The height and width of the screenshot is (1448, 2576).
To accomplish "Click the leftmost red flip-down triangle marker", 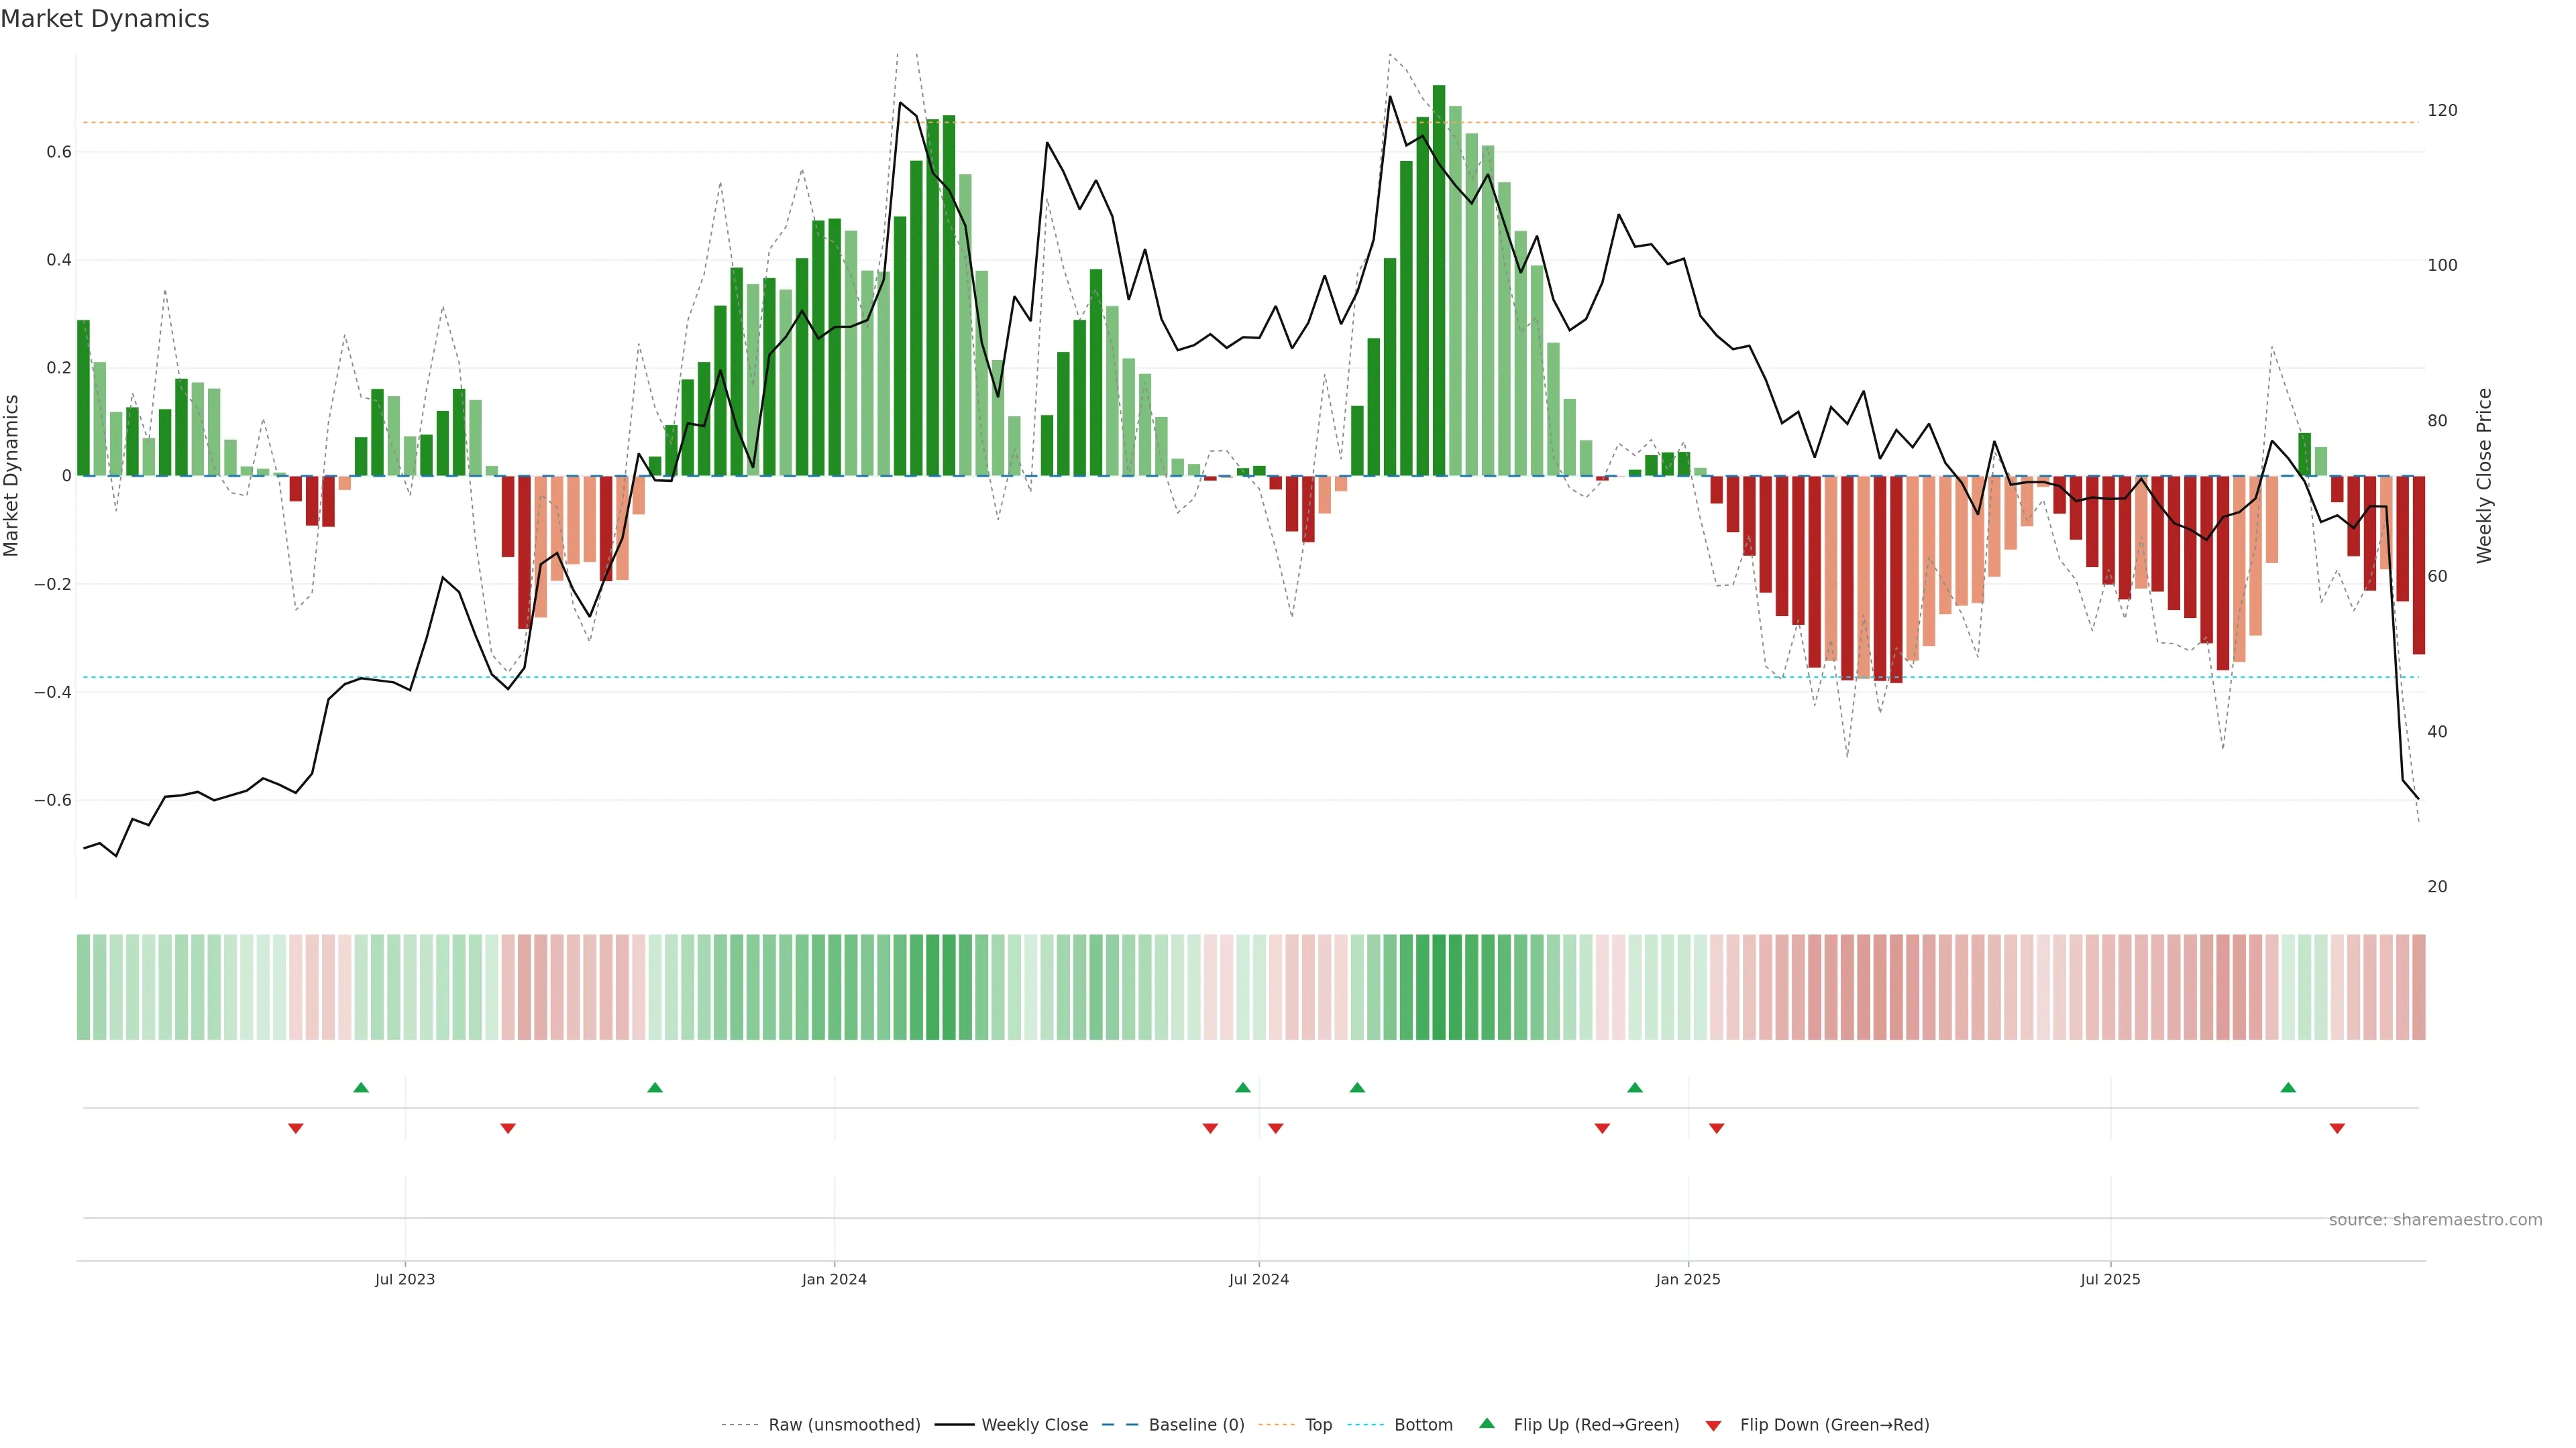I will pyautogui.click(x=296, y=1128).
